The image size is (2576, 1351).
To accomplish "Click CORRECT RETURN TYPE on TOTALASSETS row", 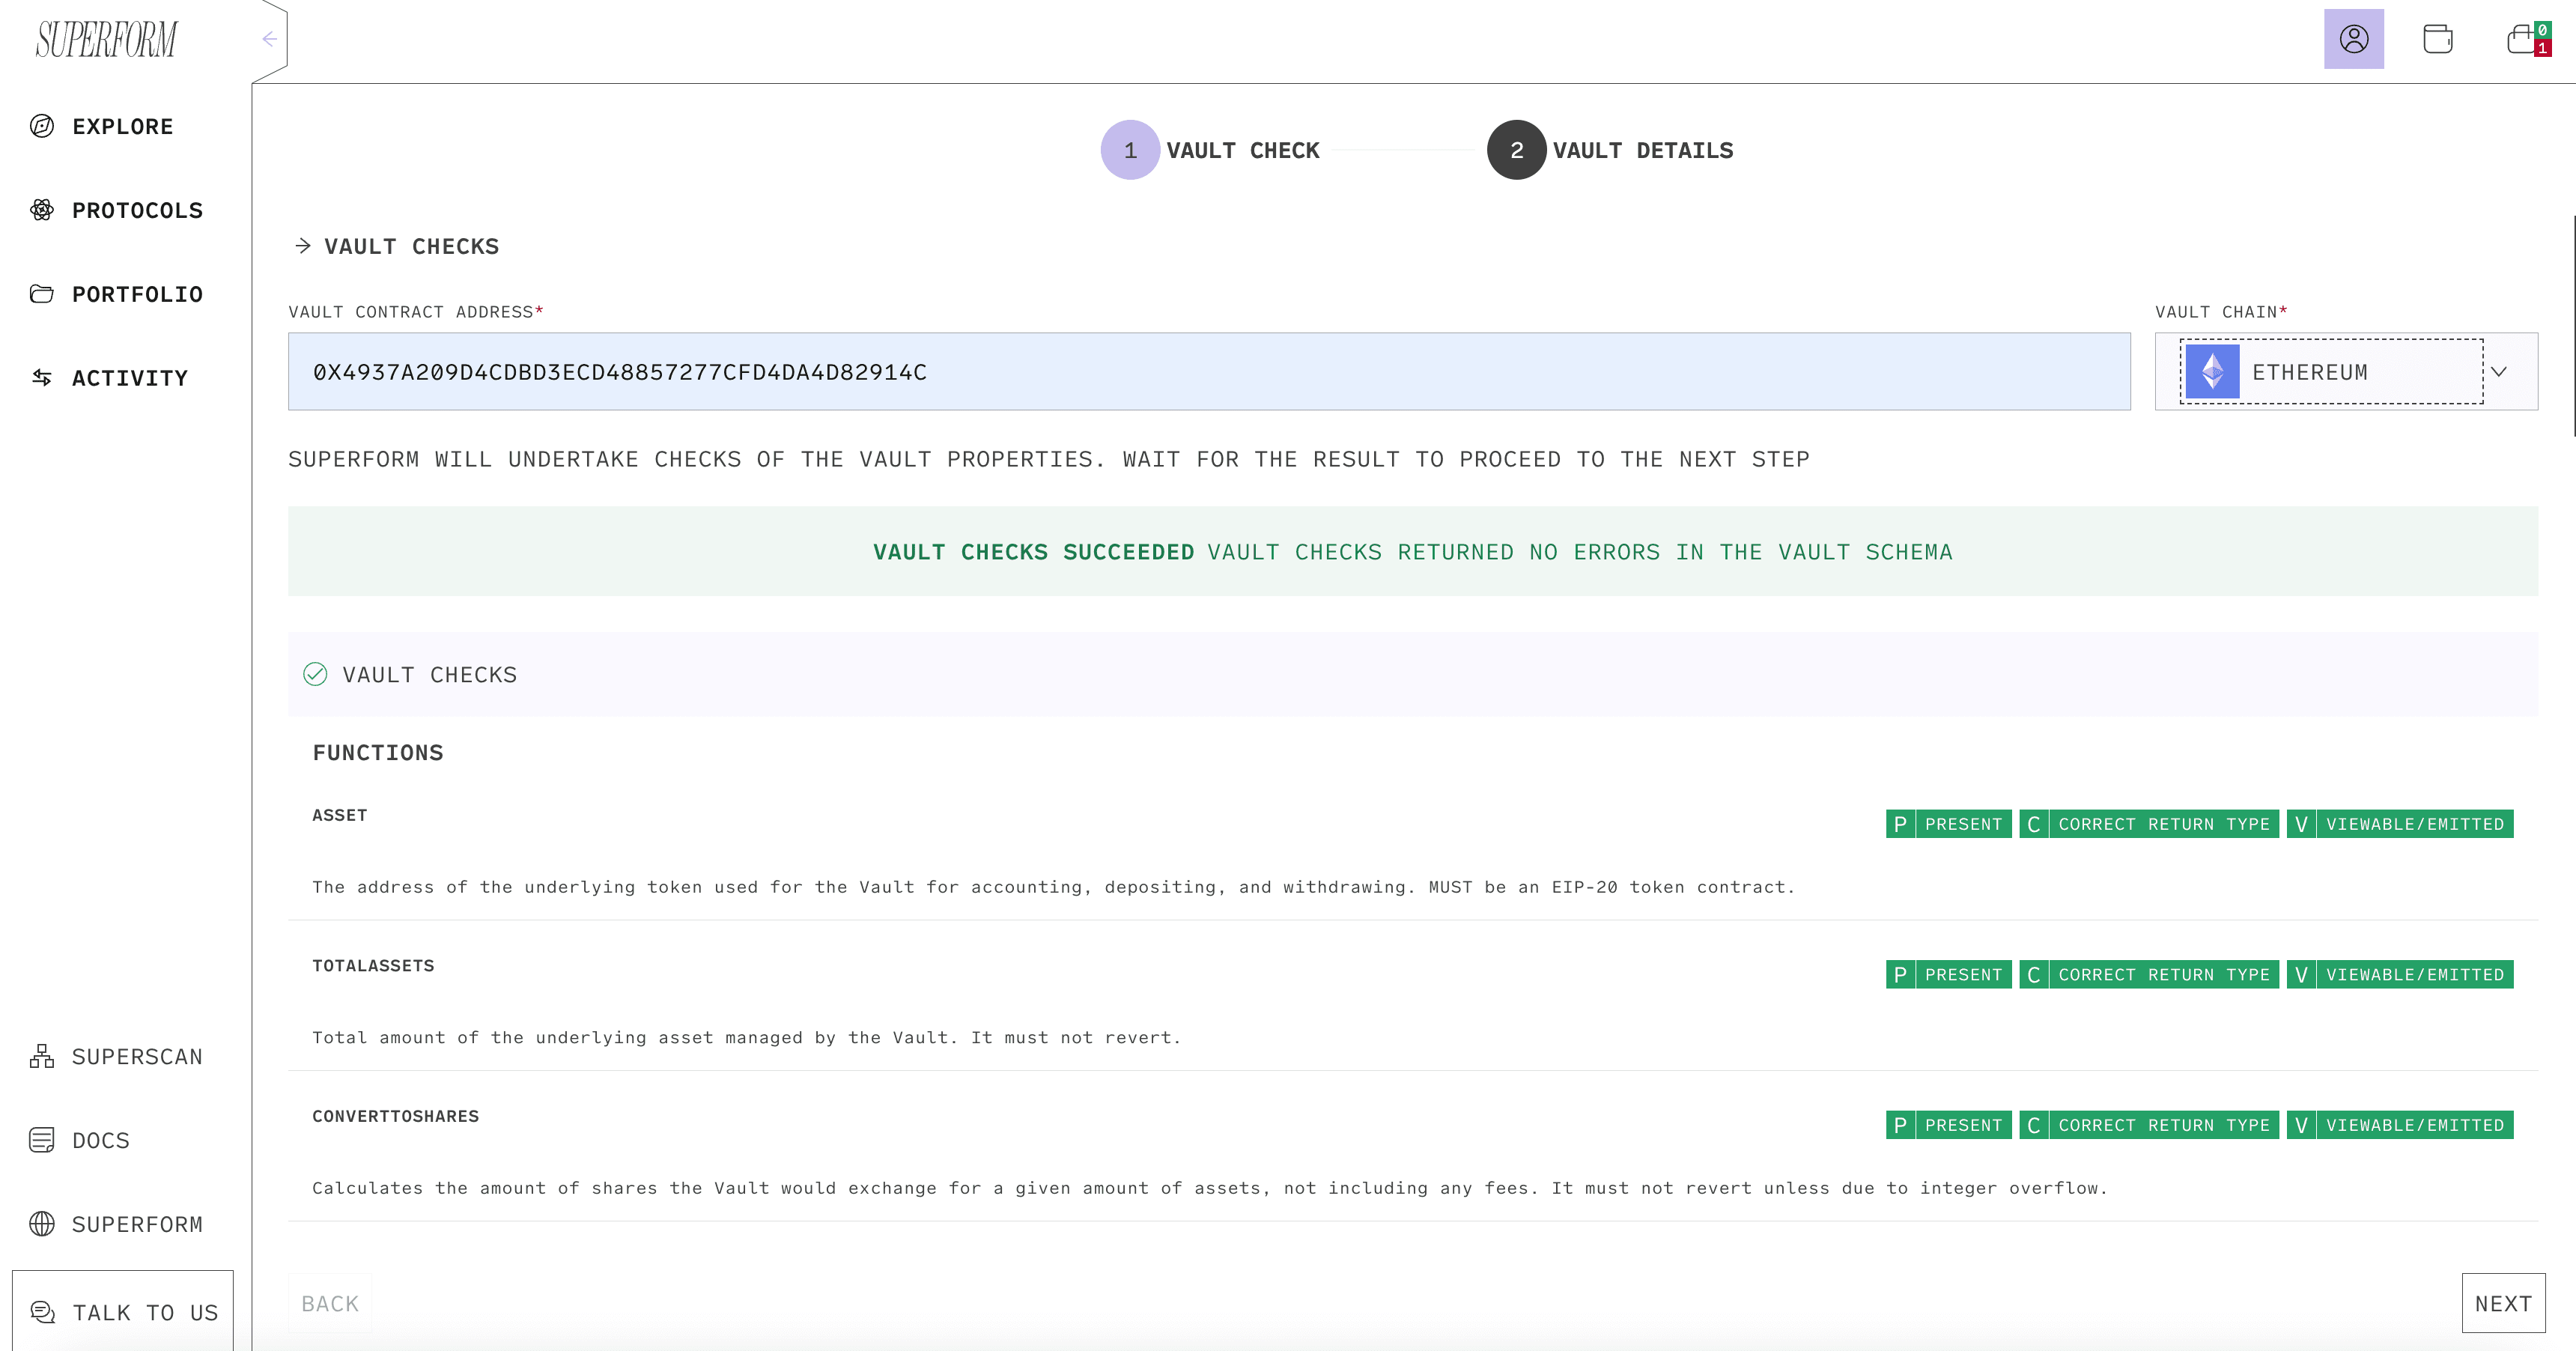I will 2164,975.
